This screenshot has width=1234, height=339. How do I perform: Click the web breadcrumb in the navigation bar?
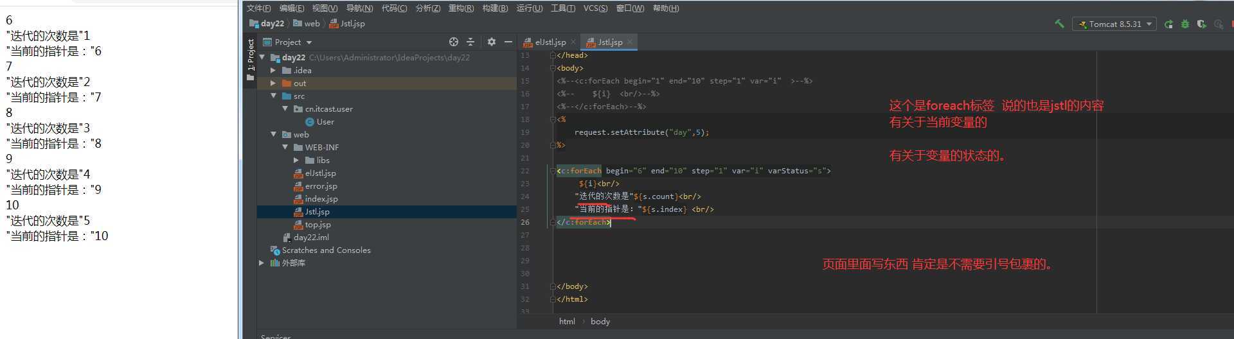click(x=312, y=24)
